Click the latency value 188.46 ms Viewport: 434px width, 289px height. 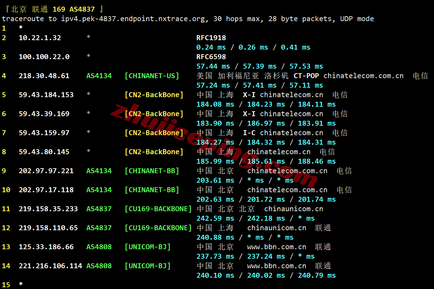tap(317, 161)
